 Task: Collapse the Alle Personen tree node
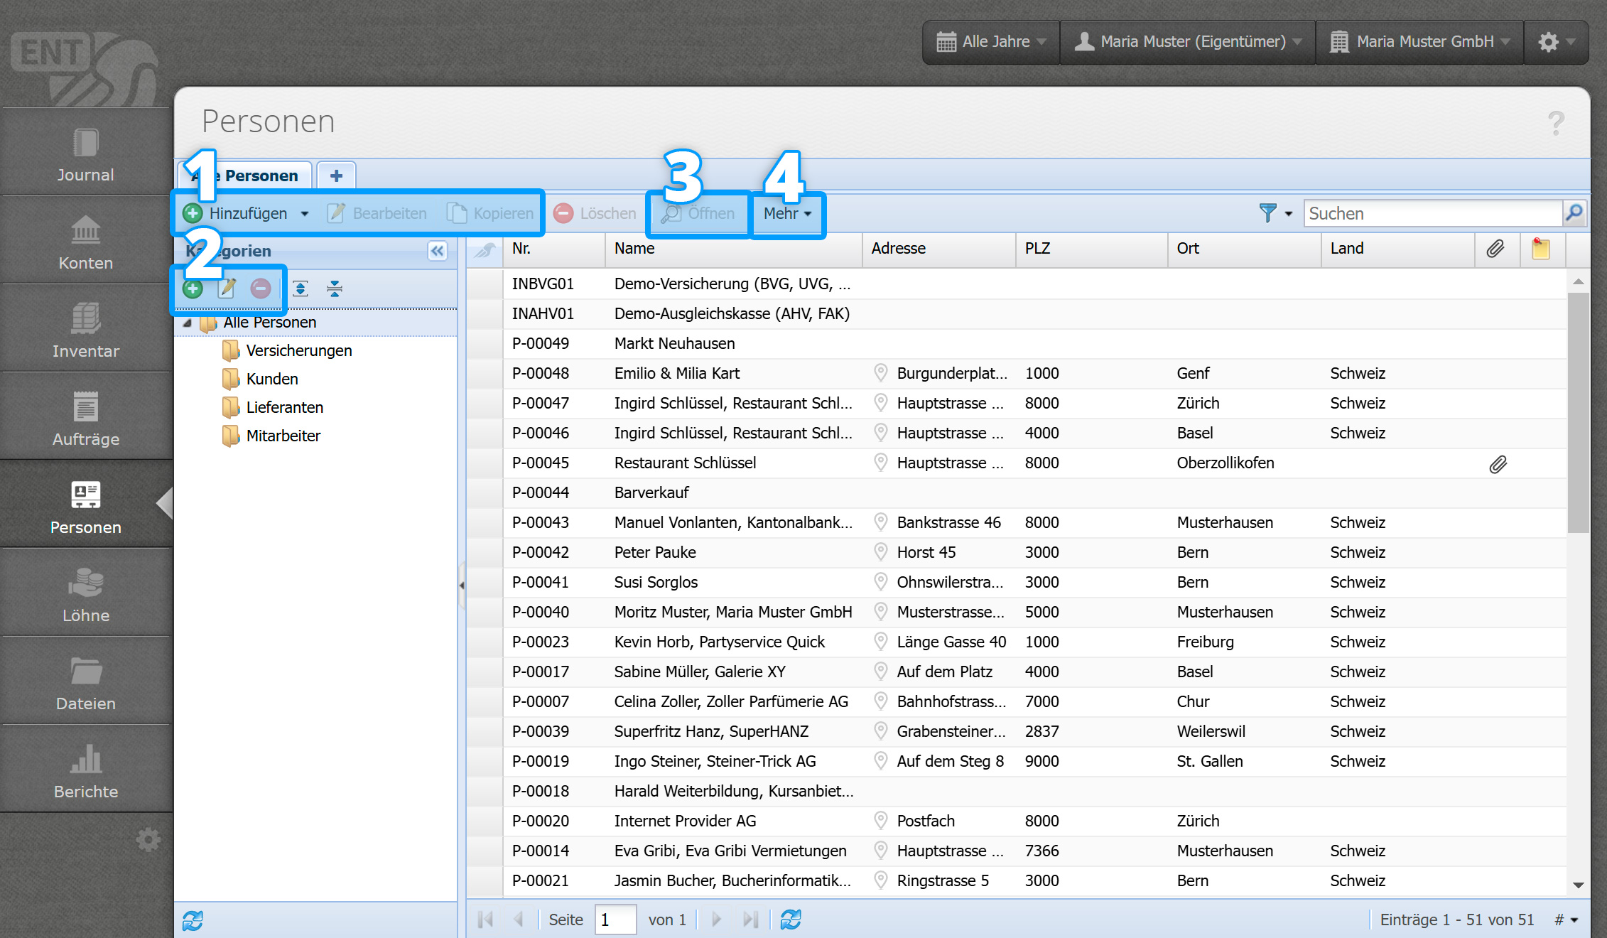point(188,323)
